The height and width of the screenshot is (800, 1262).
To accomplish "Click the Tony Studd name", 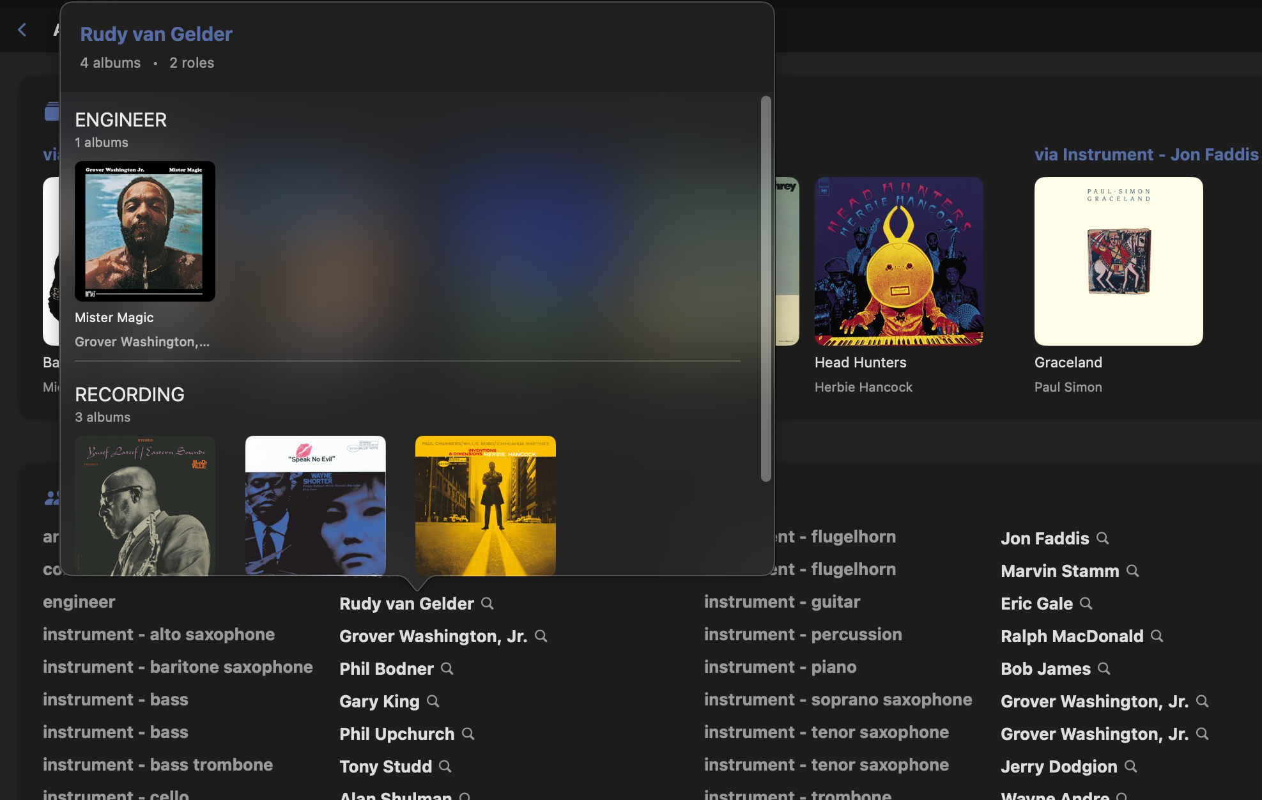I will point(385,766).
